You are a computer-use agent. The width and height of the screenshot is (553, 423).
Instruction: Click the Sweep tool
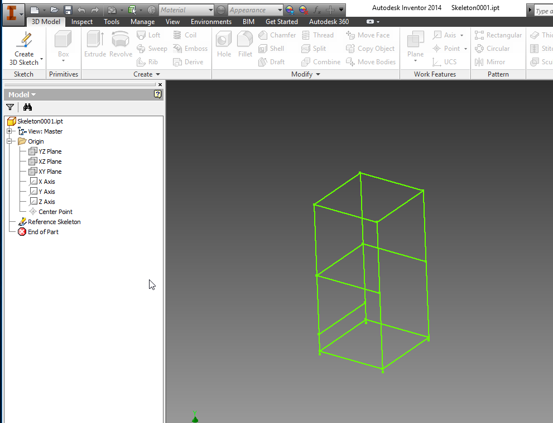click(x=152, y=48)
